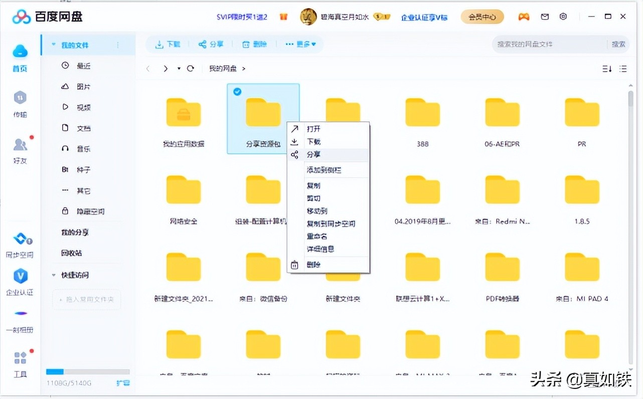
Task: Select the 图片 pictures category icon
Action: point(65,86)
